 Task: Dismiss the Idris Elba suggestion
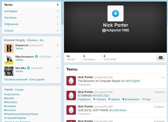tap(57, 68)
